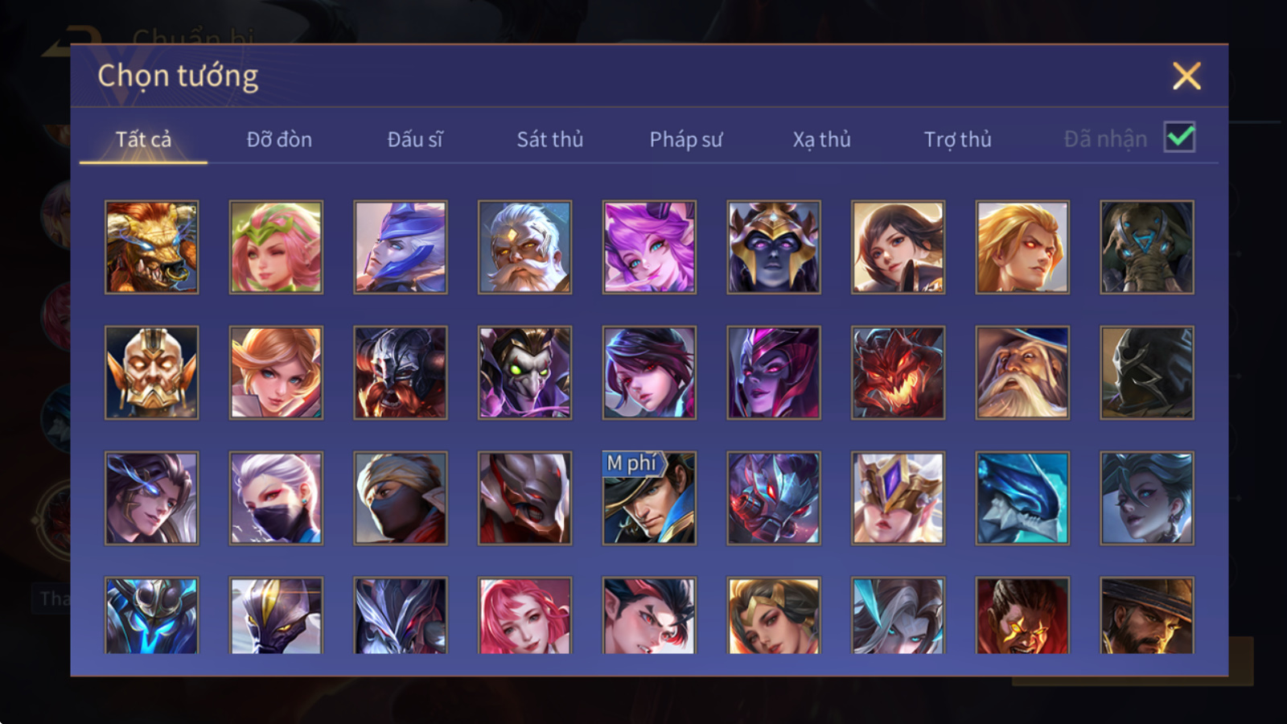Pick the gray-bearded wizard with hat
The image size is (1287, 724).
pyautogui.click(x=1022, y=372)
